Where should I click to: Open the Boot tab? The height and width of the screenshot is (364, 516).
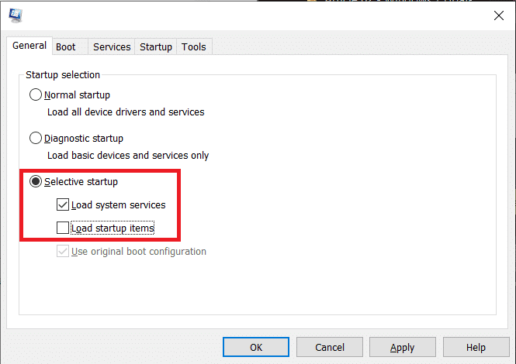point(66,47)
